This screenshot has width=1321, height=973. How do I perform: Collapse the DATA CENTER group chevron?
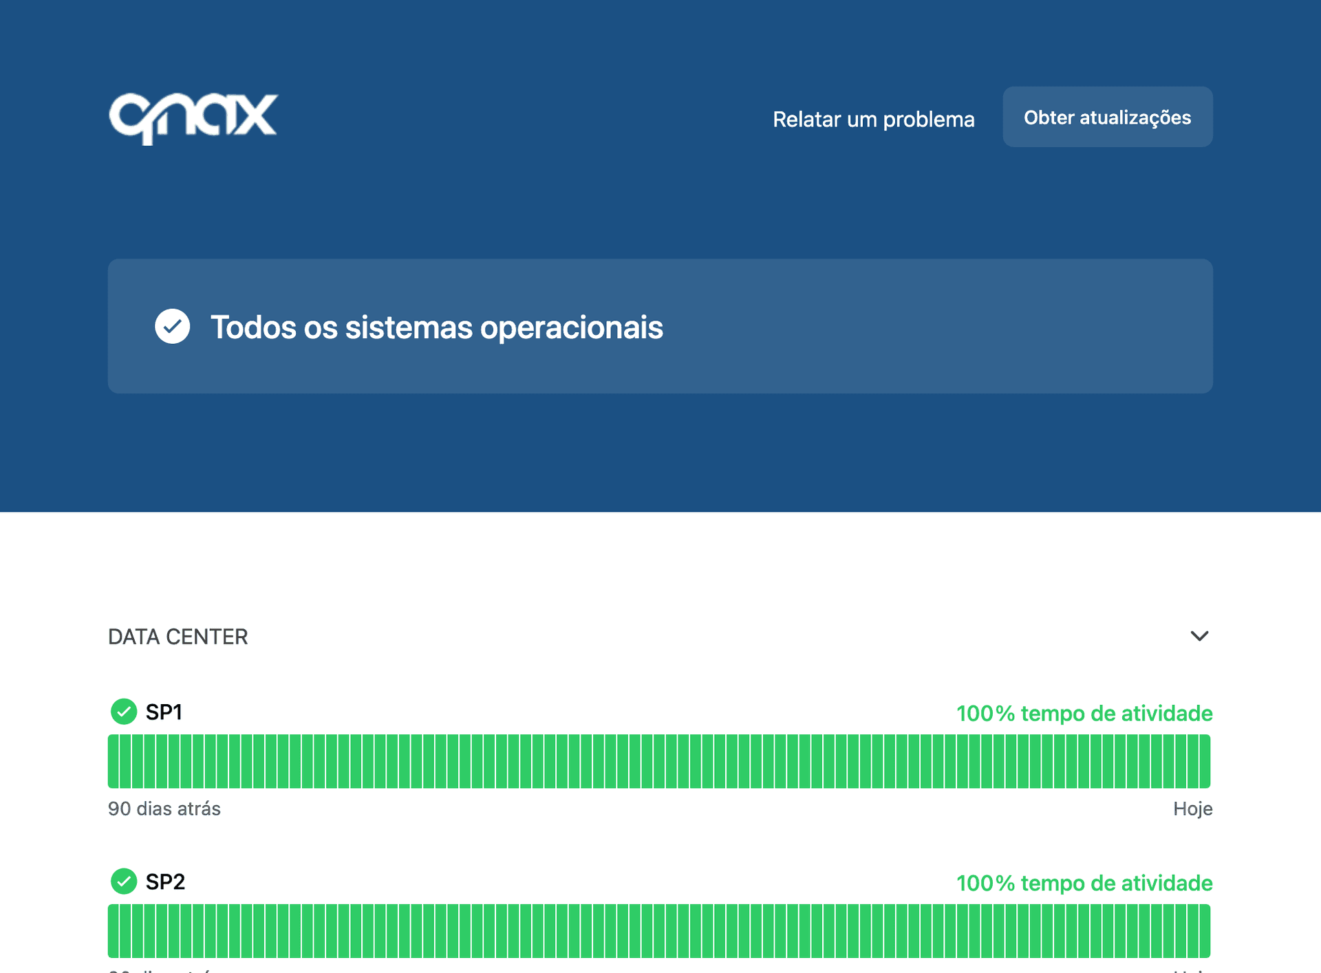[1199, 636]
